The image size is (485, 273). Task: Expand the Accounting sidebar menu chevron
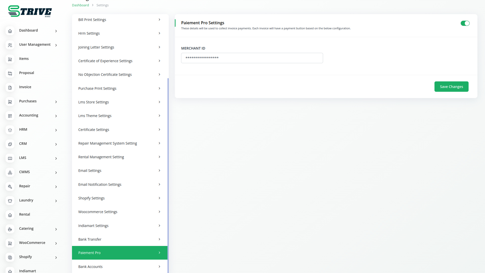pyautogui.click(x=56, y=116)
